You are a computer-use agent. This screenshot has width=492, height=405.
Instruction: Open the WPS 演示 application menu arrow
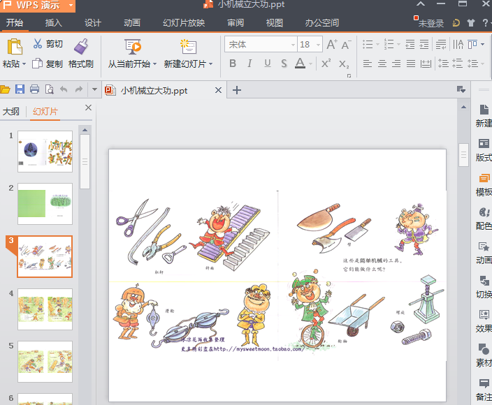[x=71, y=5]
